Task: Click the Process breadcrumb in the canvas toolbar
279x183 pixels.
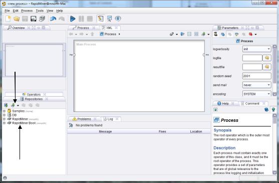Action: coord(108,34)
